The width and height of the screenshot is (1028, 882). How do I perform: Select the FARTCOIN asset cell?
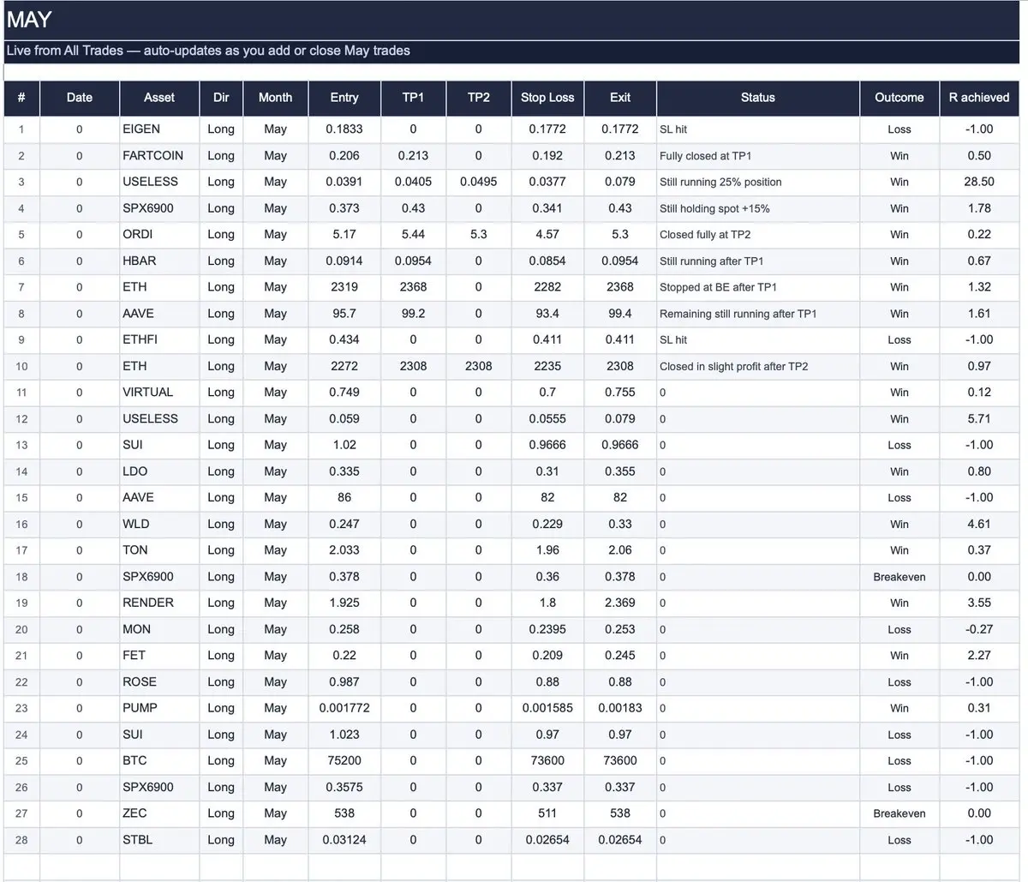click(159, 156)
